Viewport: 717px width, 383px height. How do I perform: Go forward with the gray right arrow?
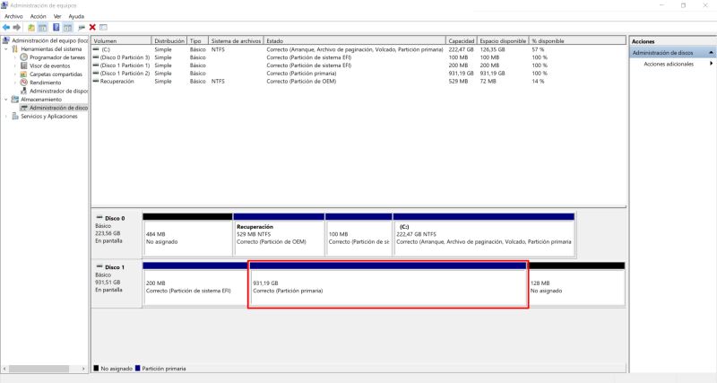coord(17,28)
